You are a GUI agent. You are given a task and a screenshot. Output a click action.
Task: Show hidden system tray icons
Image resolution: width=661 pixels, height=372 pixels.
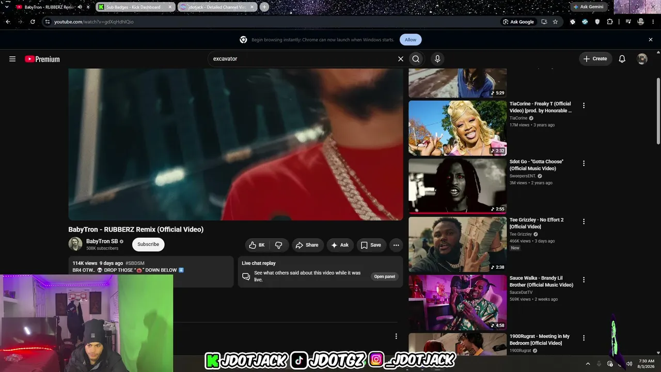(588, 364)
